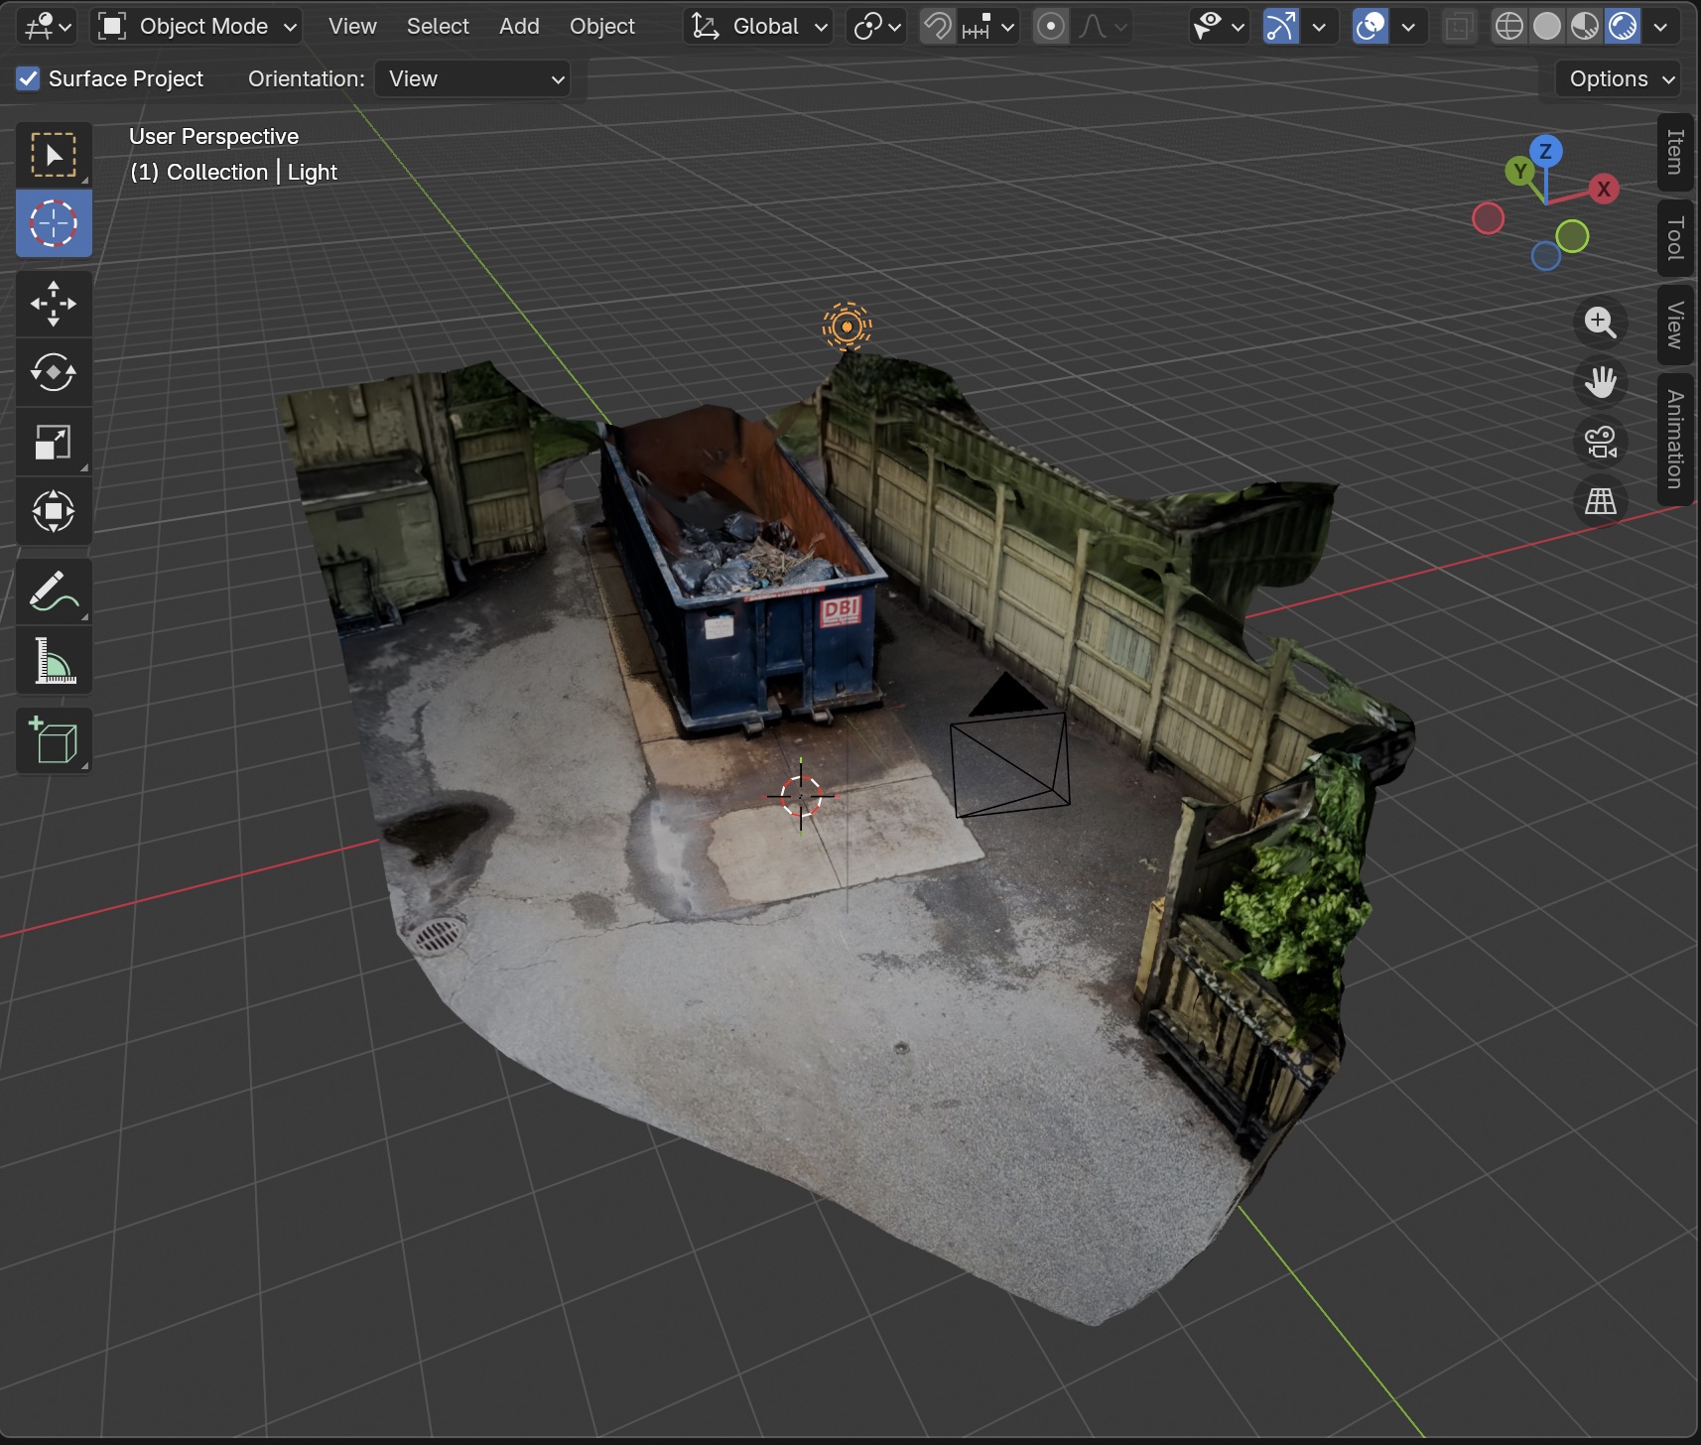Open the transform pivot point menu
The width and height of the screenshot is (1701, 1445).
[x=876, y=27]
